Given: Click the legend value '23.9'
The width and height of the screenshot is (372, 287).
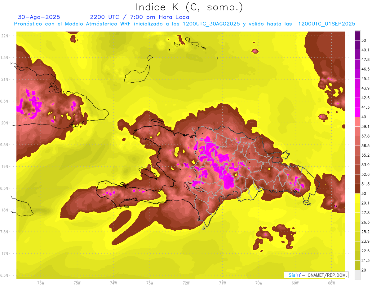Looking at the screenshot, I should pyautogui.click(x=365, y=241).
